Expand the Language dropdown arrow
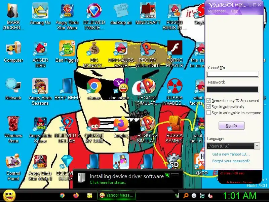This screenshot has width=269, height=202. (257, 146)
